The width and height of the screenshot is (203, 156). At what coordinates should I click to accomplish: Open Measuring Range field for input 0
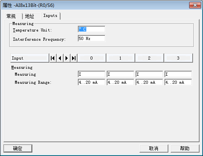pyautogui.click(x=92, y=82)
